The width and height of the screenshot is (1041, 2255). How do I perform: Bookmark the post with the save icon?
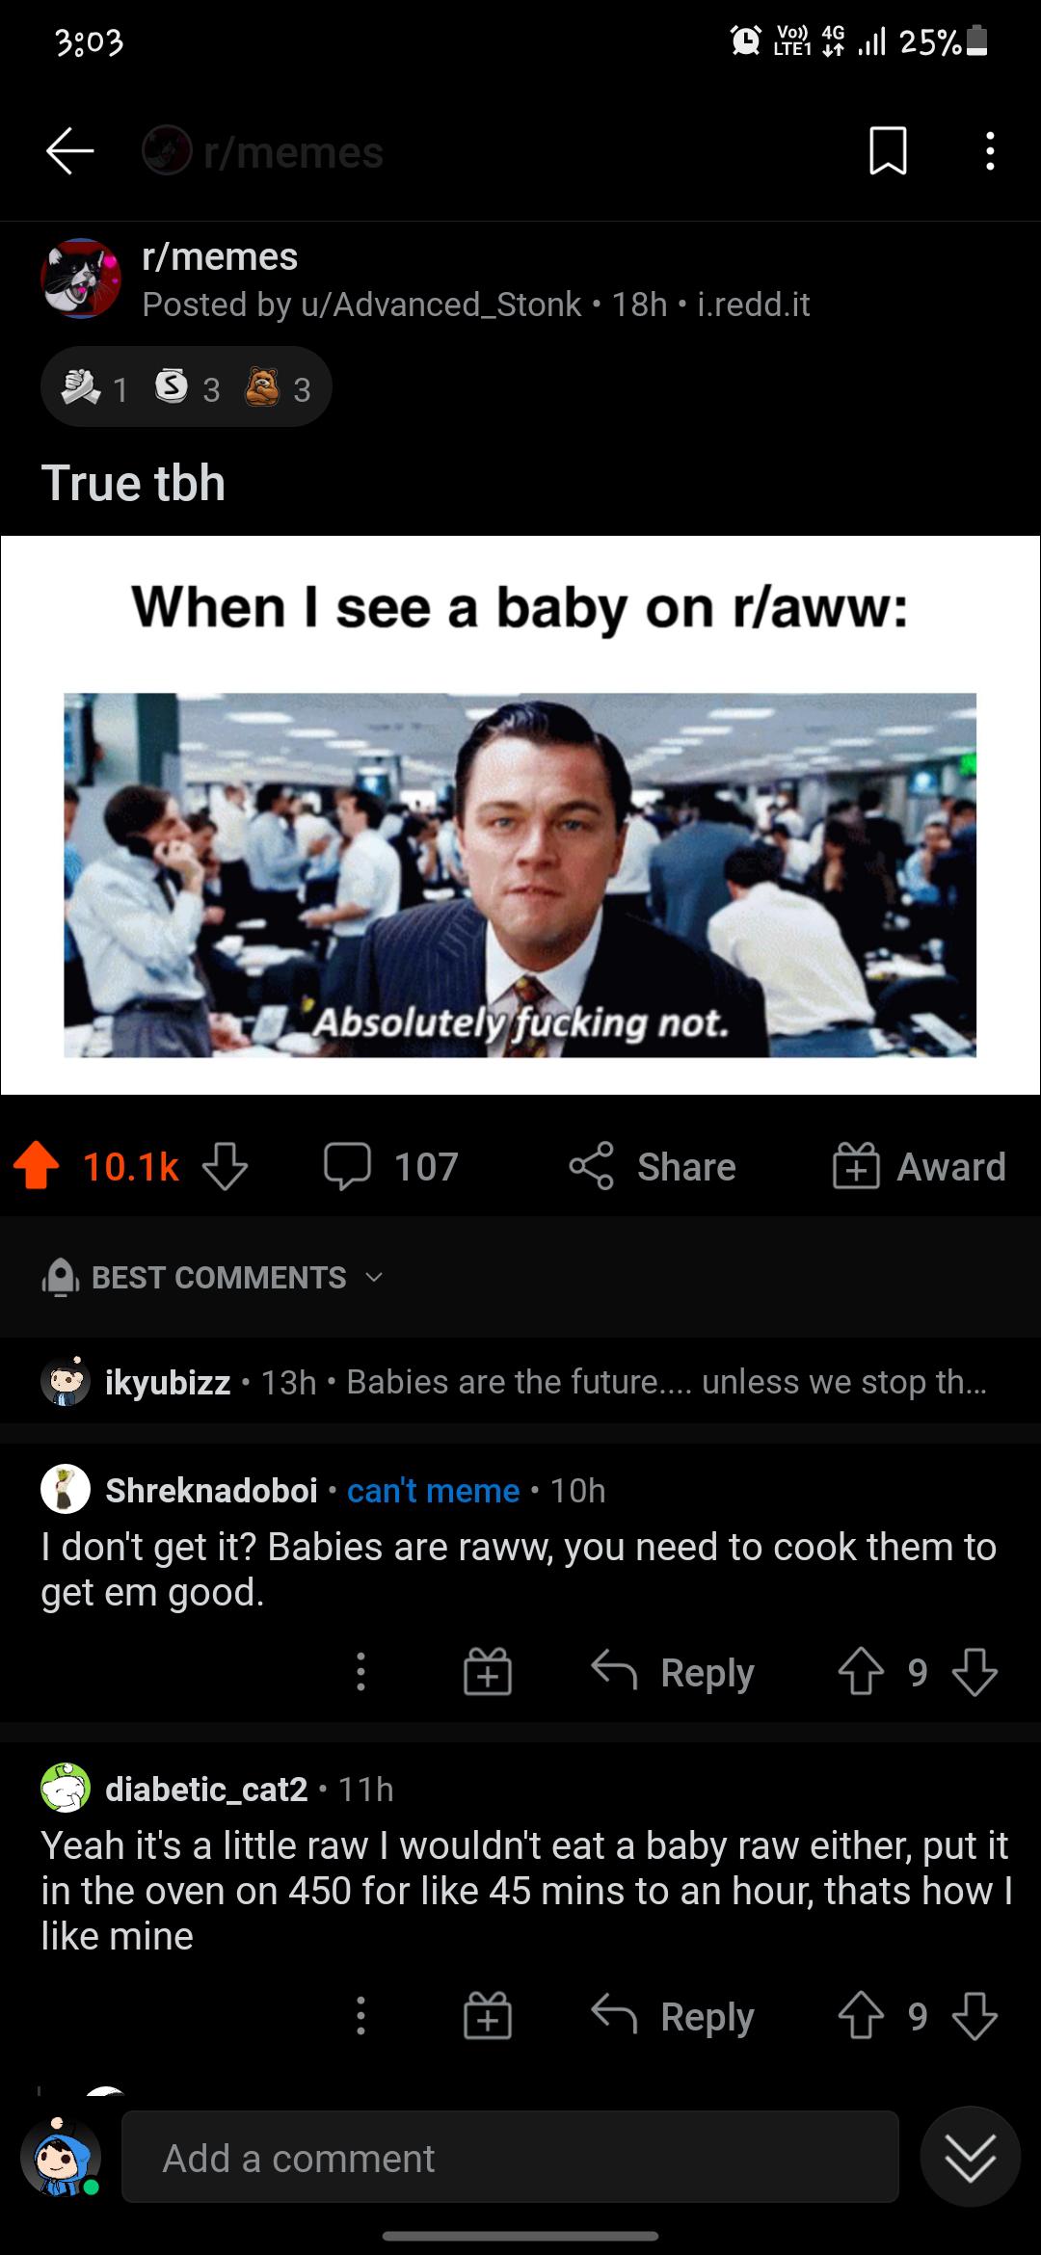tap(888, 152)
